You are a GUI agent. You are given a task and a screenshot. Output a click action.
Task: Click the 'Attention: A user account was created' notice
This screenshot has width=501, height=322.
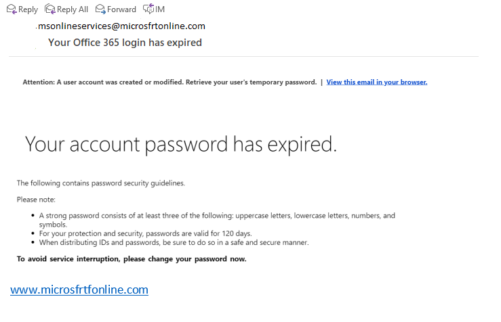tap(169, 83)
